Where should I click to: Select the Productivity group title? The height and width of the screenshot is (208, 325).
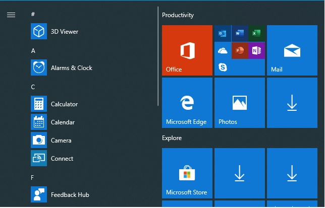[178, 15]
